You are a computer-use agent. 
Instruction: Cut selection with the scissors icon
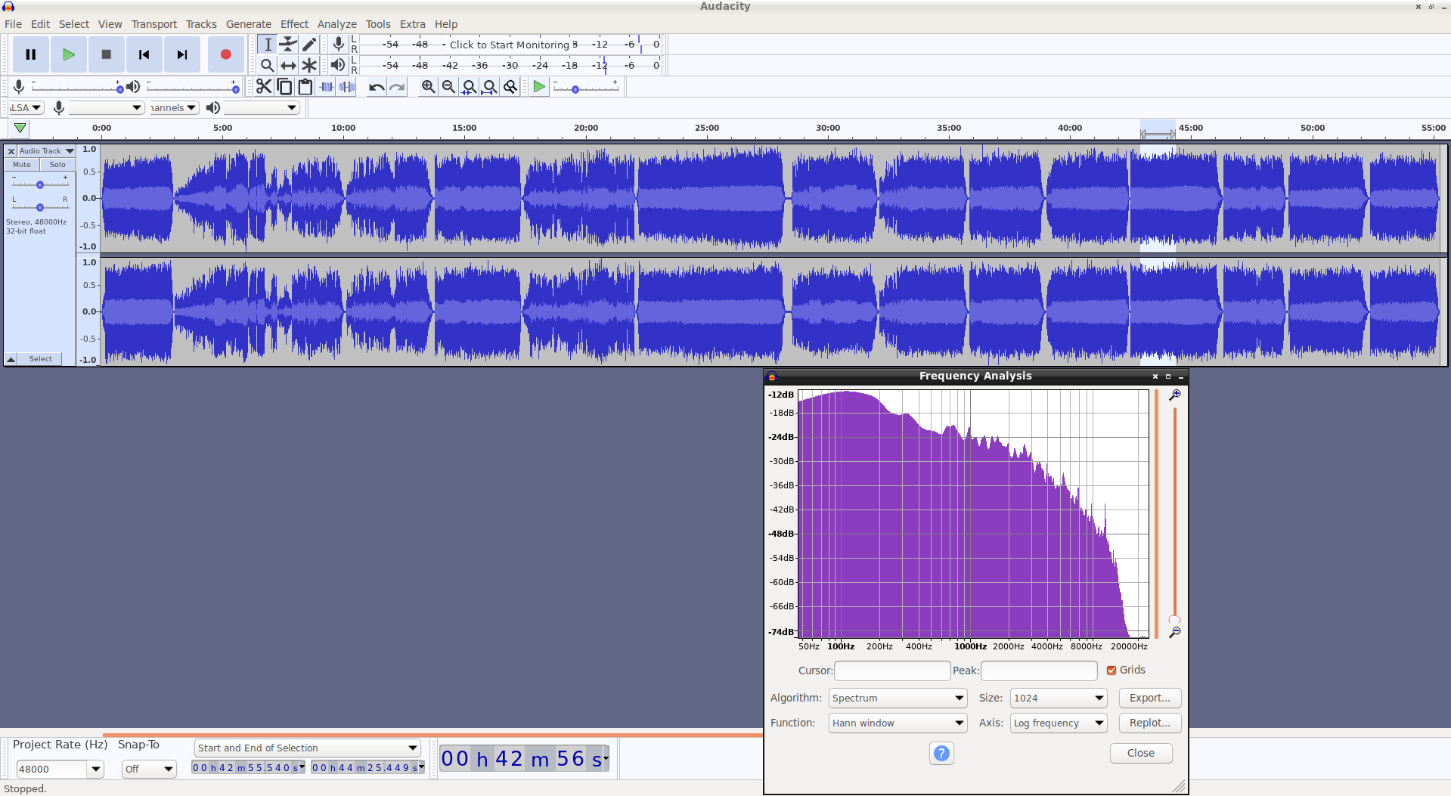coord(263,87)
